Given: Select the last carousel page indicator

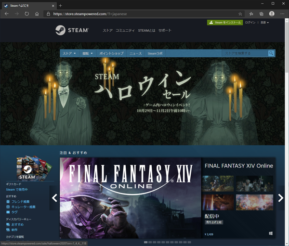Looking at the screenshot, I should [x=189, y=242].
